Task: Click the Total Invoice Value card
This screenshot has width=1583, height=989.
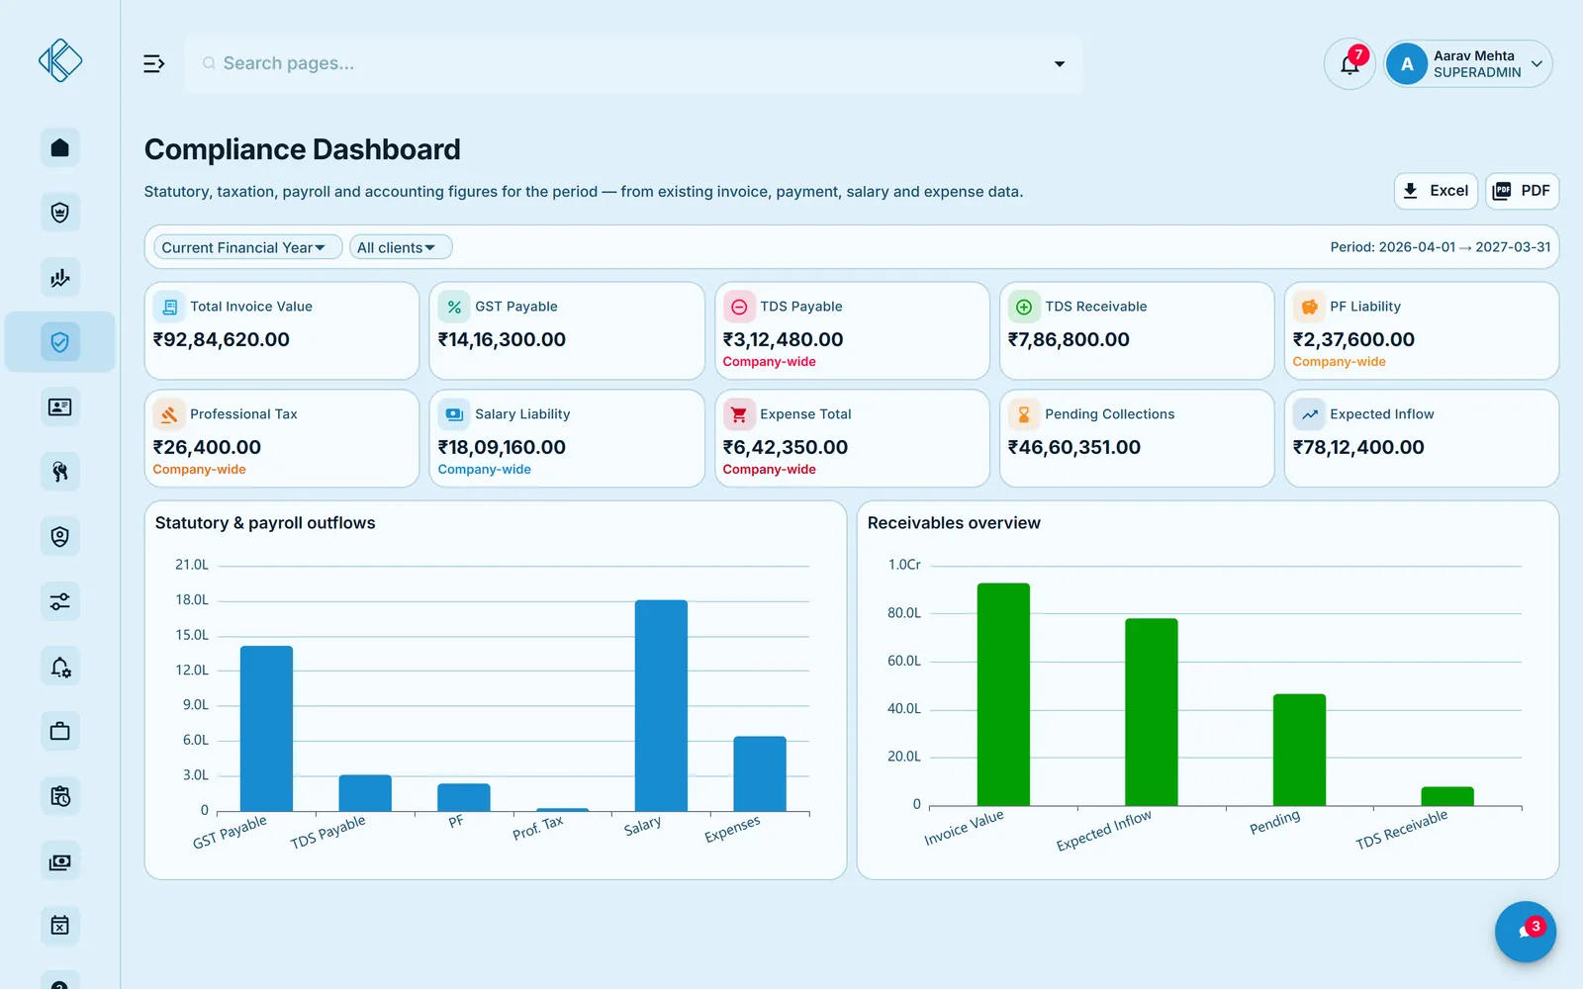Action: pos(282,330)
